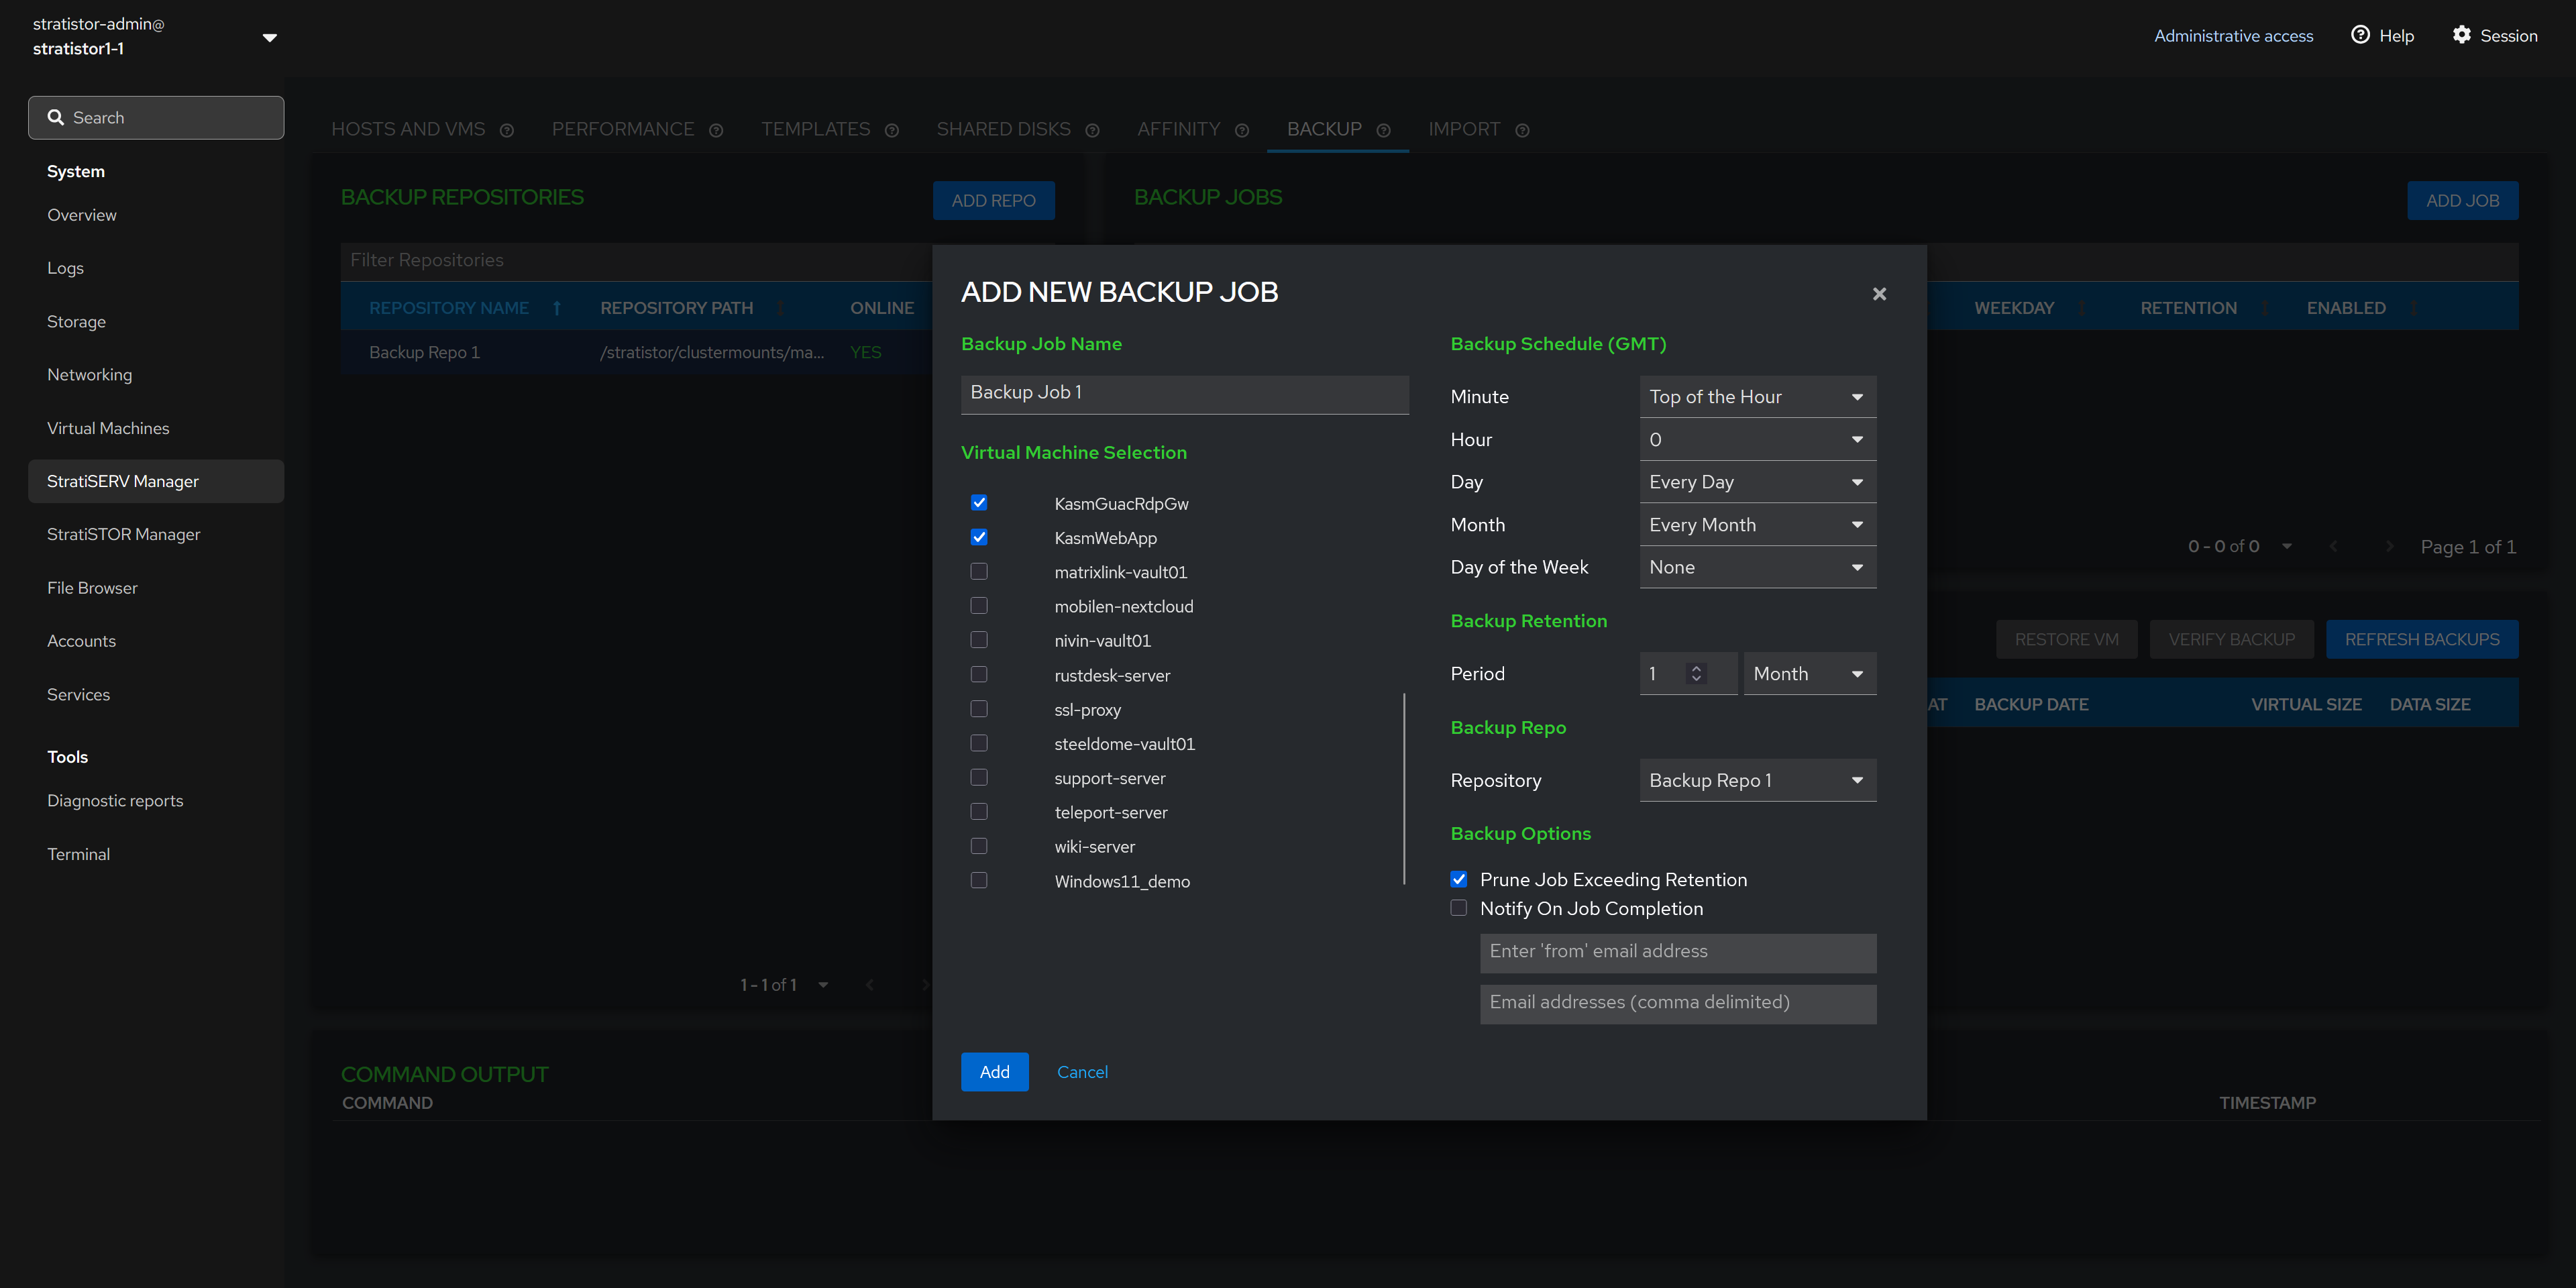
Task: Click the Add button in dialog
Action: click(x=994, y=1072)
